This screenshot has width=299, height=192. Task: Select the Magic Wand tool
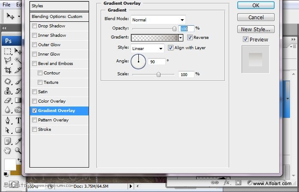(18, 61)
